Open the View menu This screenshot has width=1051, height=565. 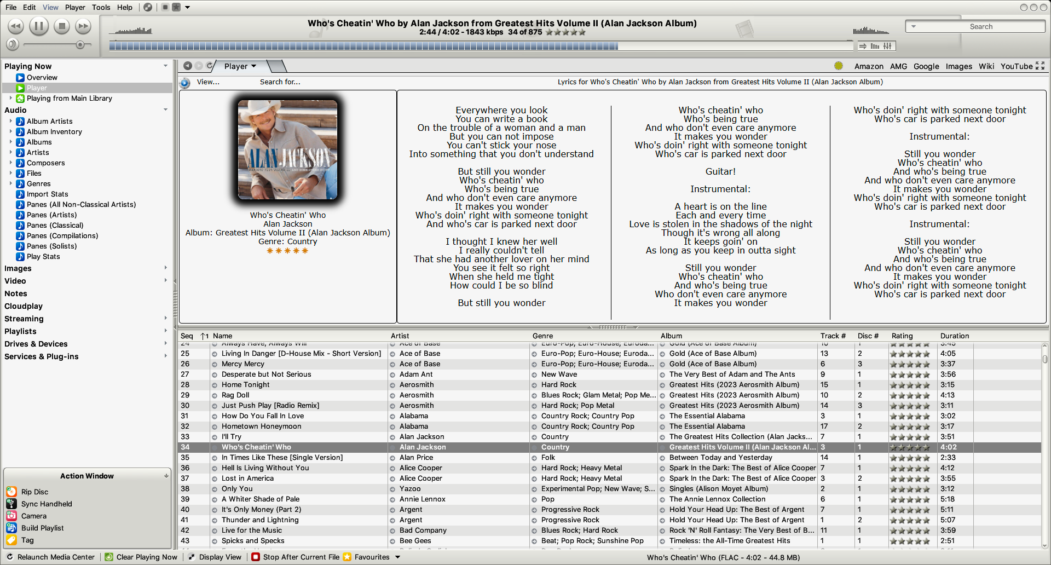50,7
